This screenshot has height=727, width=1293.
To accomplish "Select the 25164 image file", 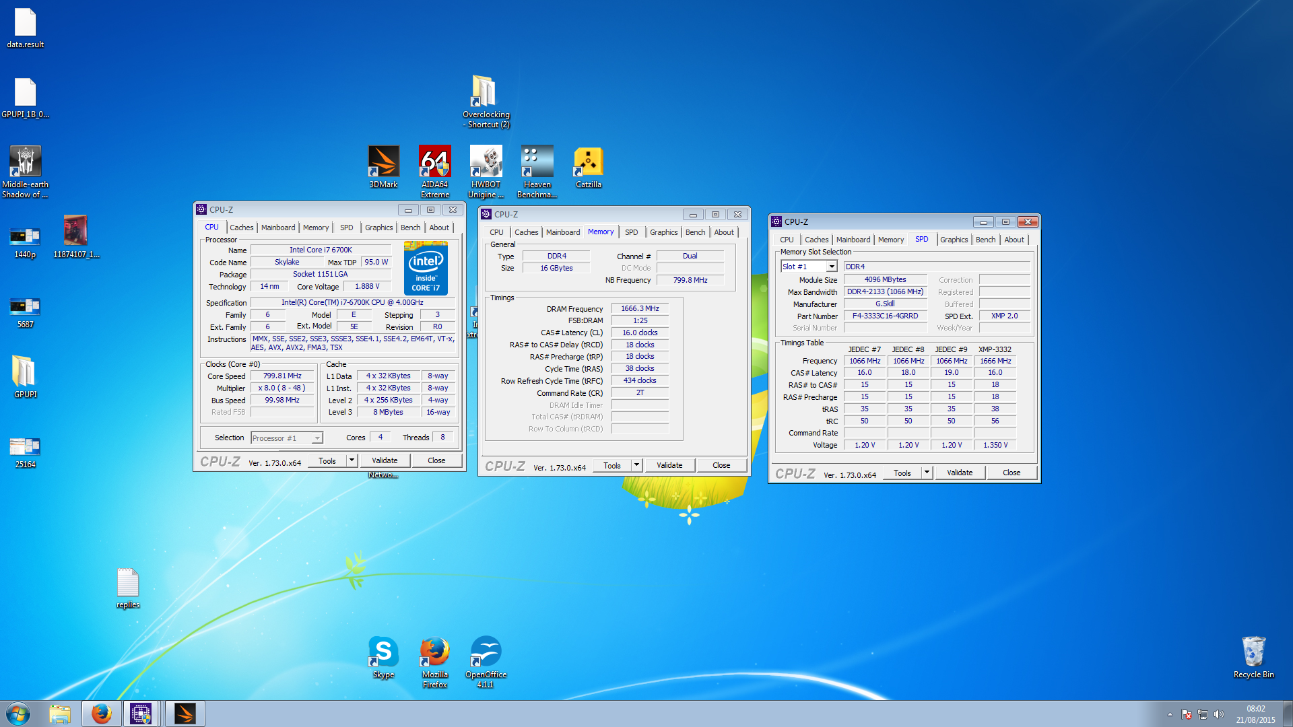I will (25, 451).
